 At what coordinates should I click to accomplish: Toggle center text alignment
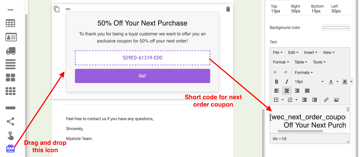(287, 91)
